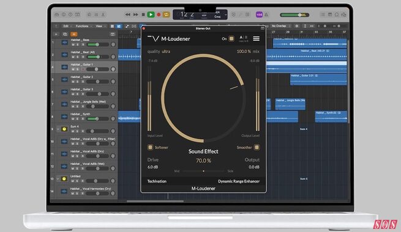Screen dimensions: 401x232
Task: Open the Note Pads icon
Action: pos(330,15)
